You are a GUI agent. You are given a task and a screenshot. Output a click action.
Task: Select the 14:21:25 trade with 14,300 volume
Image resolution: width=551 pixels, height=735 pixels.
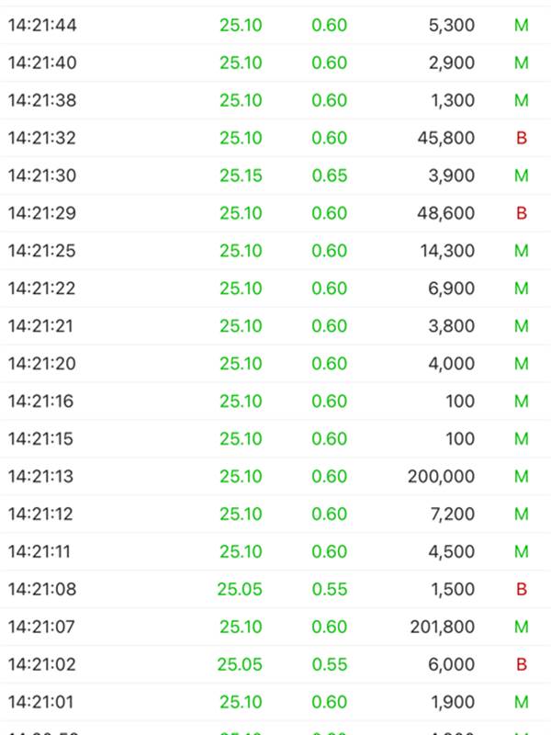point(275,250)
